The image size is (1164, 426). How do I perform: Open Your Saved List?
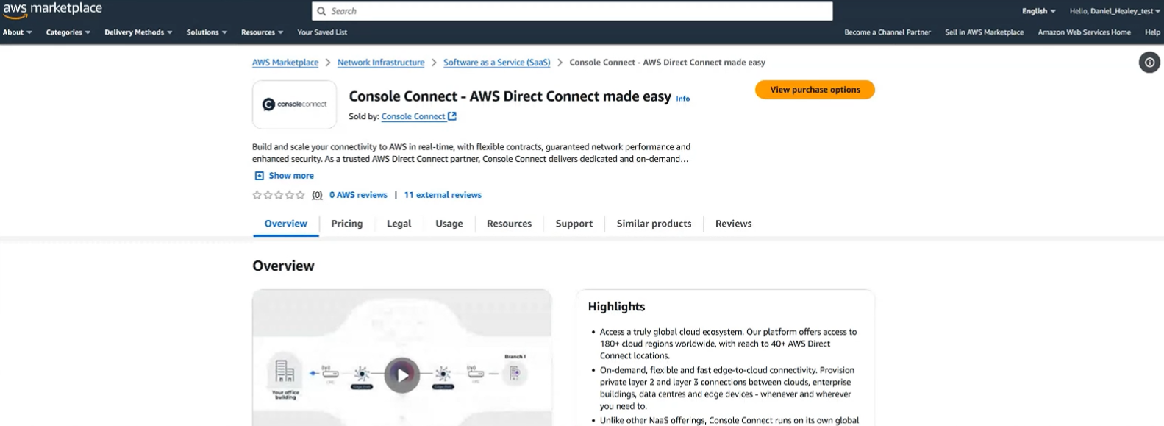tap(322, 32)
